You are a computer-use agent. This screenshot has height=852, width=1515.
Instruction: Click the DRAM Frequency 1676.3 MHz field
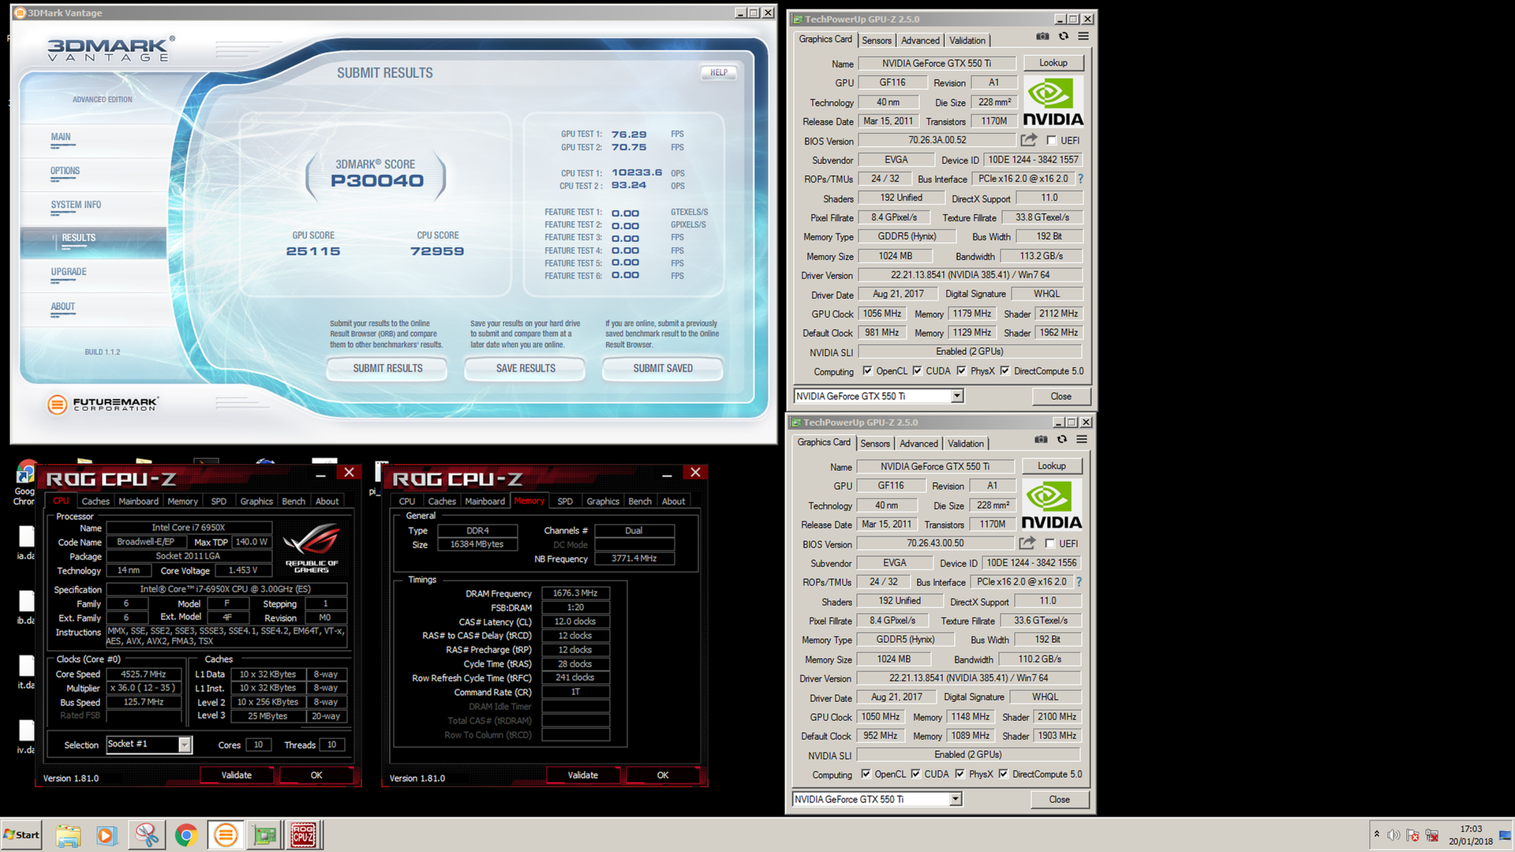point(574,593)
